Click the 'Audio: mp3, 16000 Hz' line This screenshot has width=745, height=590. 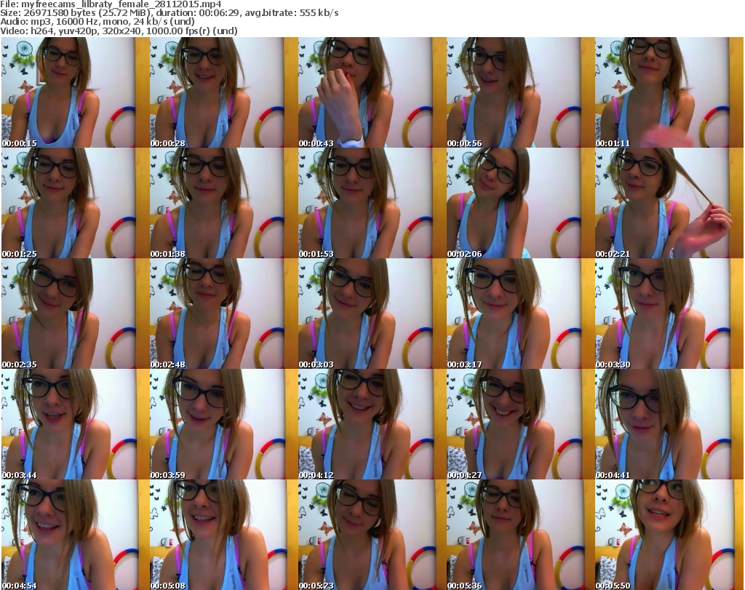pos(97,22)
